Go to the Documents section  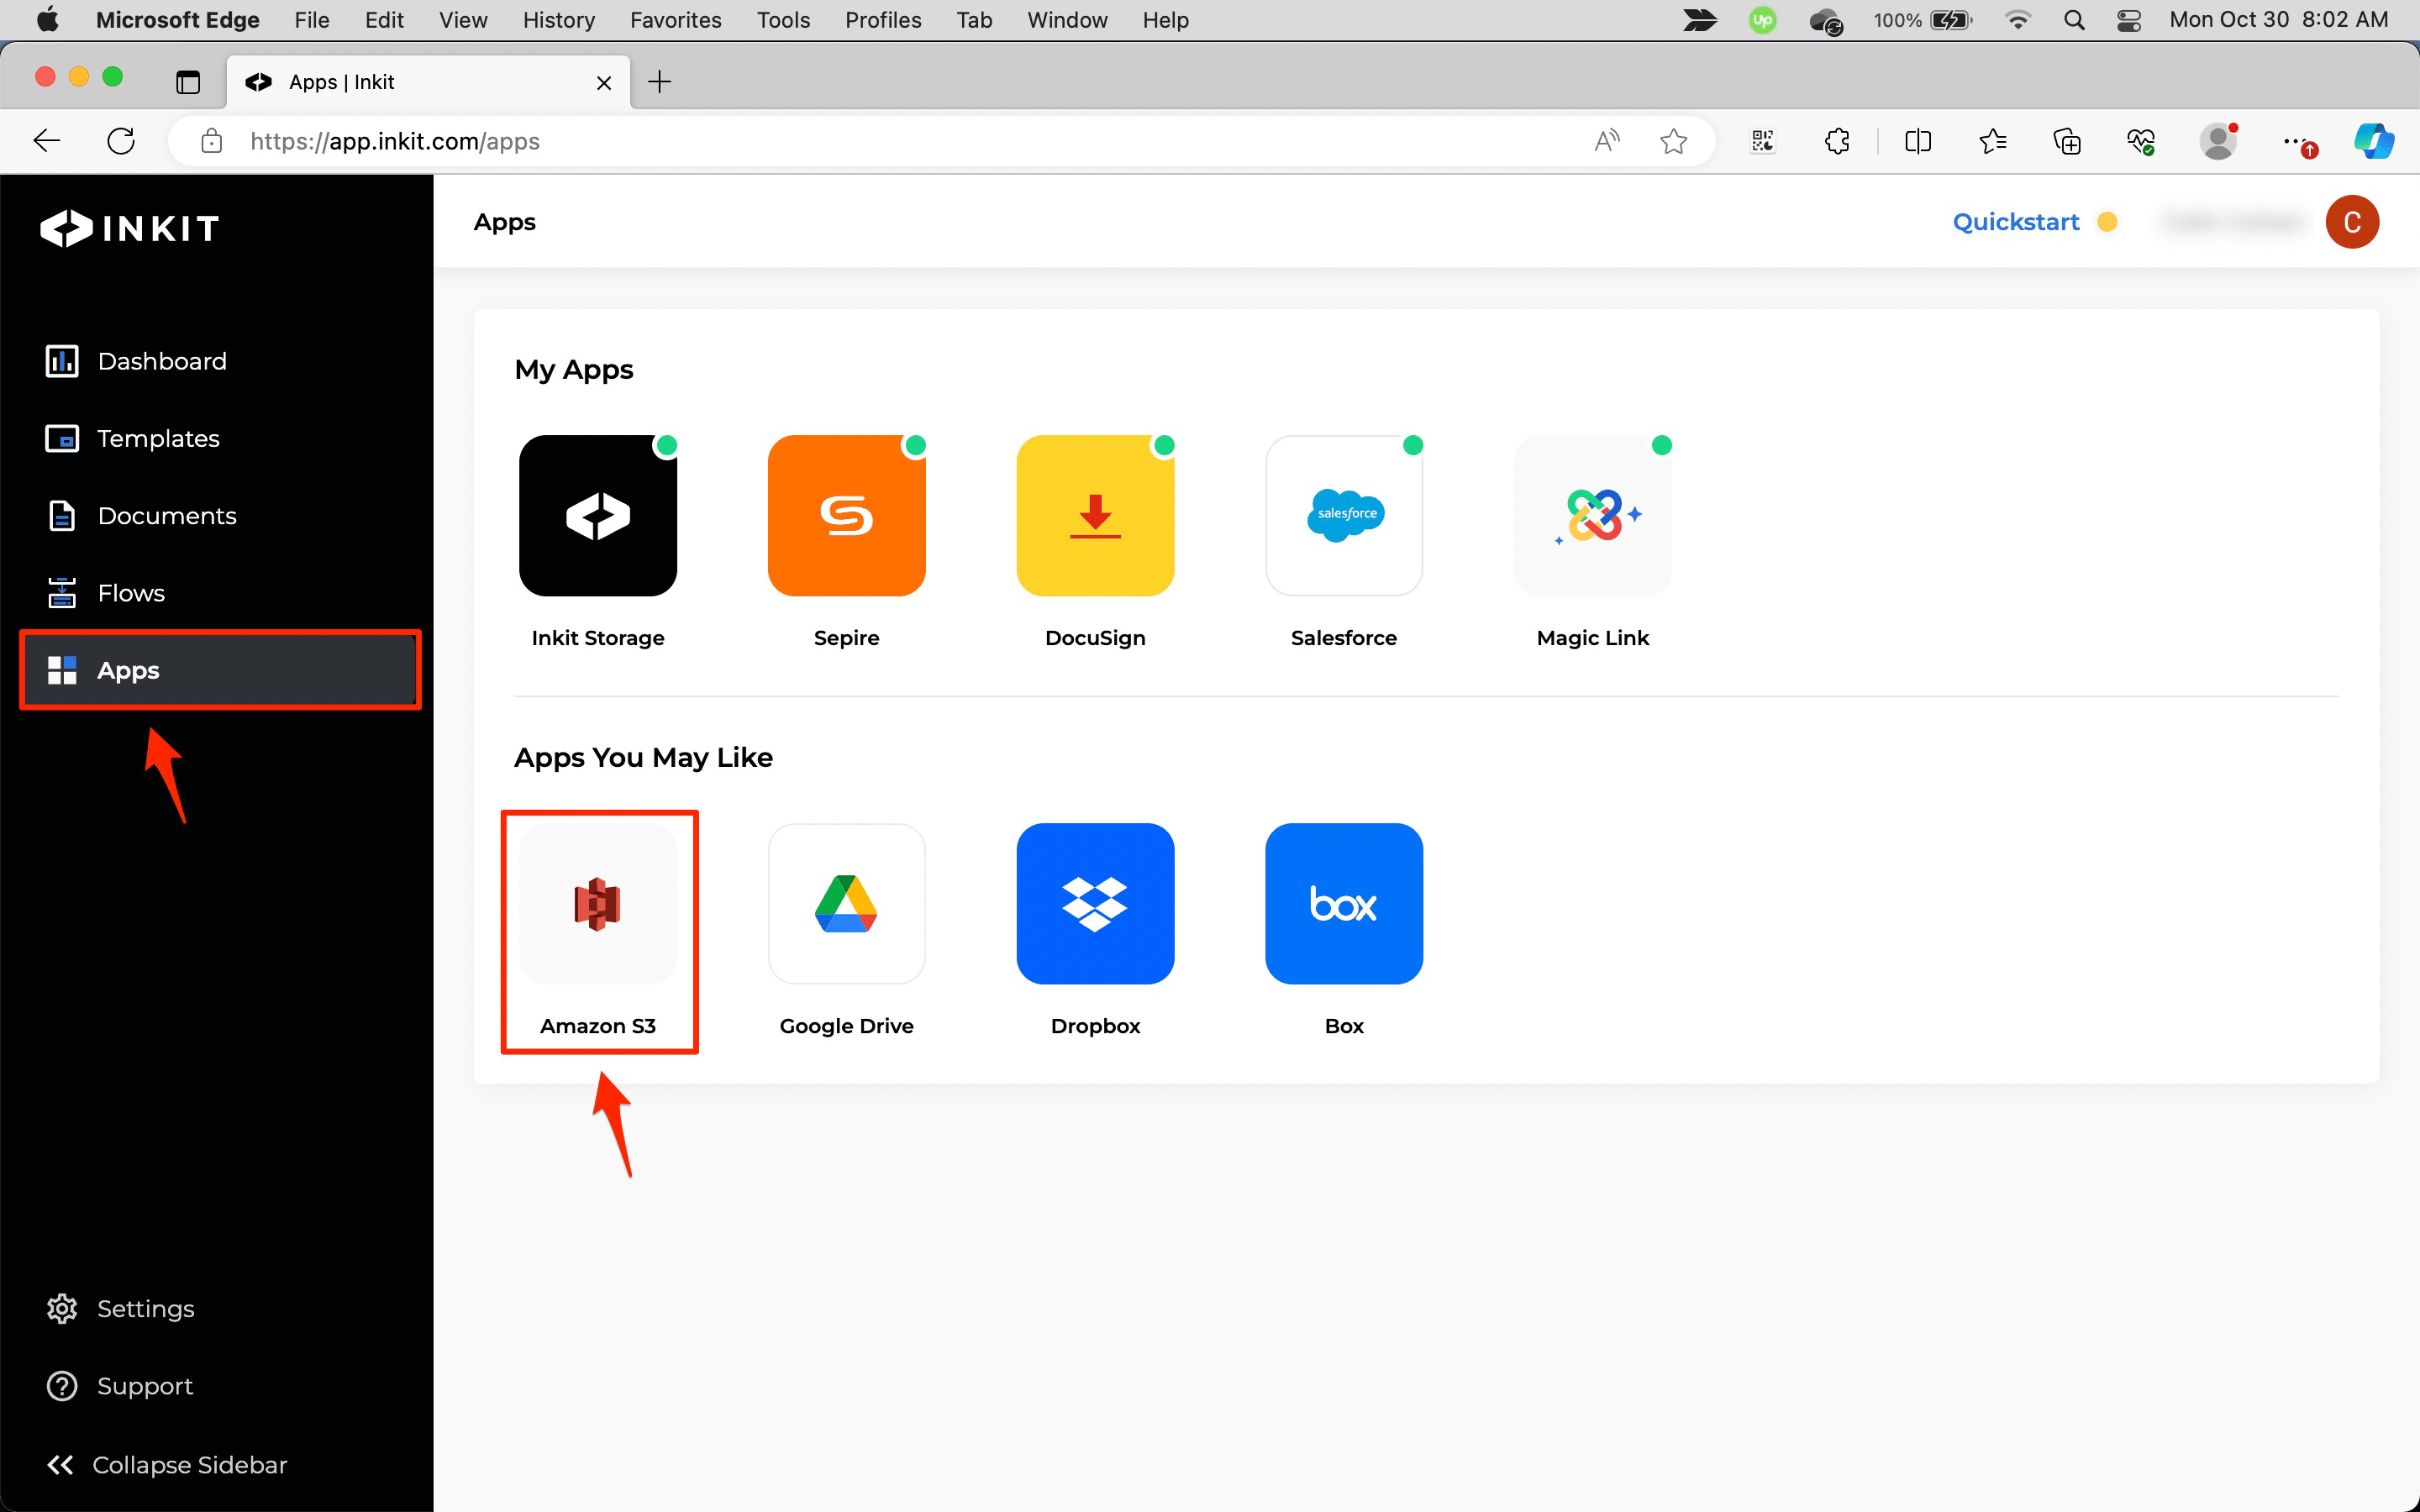point(166,515)
